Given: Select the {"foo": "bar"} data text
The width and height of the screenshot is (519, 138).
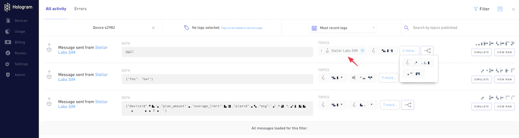Looking at the screenshot, I should 140,79.
